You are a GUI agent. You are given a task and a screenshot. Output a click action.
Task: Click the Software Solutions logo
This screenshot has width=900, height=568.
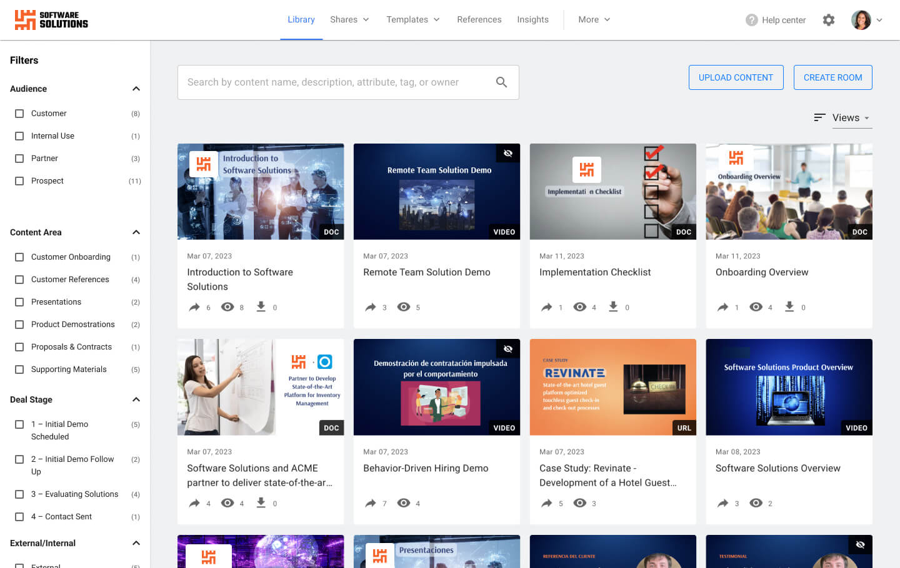pyautogui.click(x=50, y=19)
